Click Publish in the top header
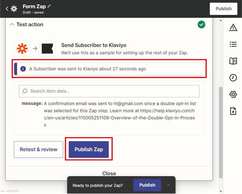The width and height of the screenshot is (242, 194). click(223, 9)
